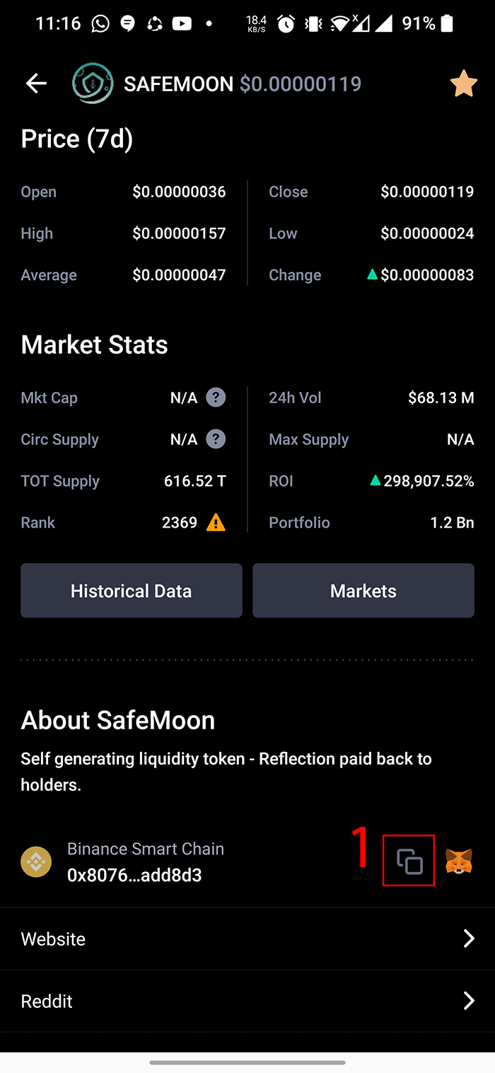Open the Website link row
This screenshot has height=1073, width=495.
[x=248, y=939]
